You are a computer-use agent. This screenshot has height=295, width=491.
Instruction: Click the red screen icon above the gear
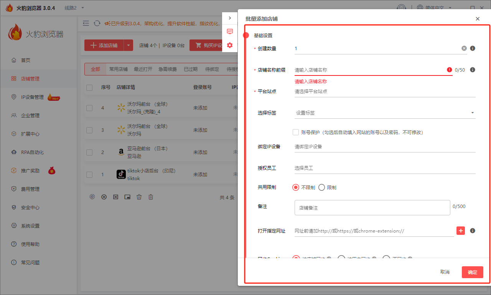pyautogui.click(x=230, y=31)
